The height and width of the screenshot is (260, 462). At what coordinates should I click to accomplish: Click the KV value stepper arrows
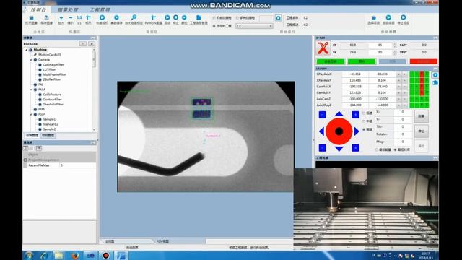pyautogui.click(x=395, y=45)
